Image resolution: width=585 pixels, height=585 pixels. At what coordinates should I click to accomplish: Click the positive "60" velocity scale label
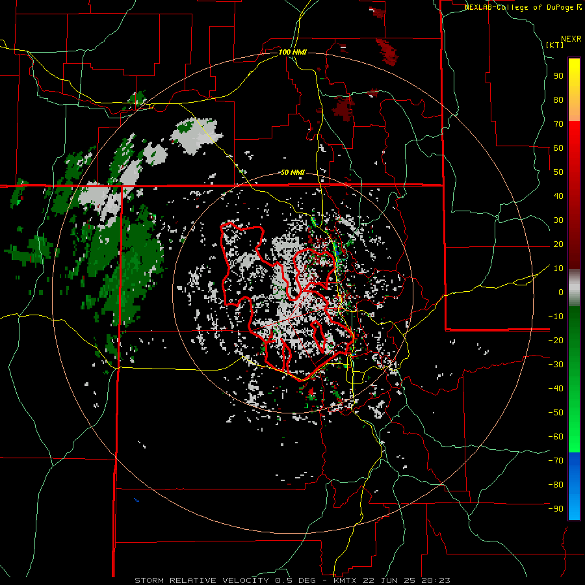[x=558, y=148]
